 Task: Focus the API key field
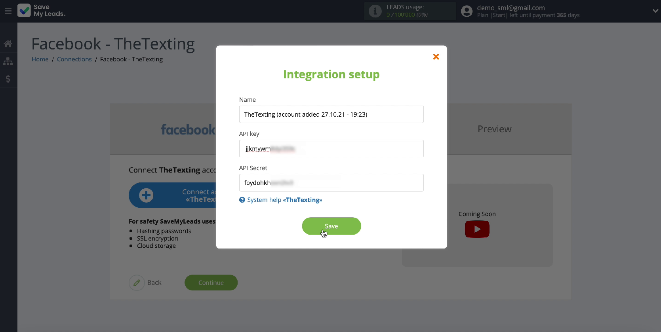tap(331, 148)
